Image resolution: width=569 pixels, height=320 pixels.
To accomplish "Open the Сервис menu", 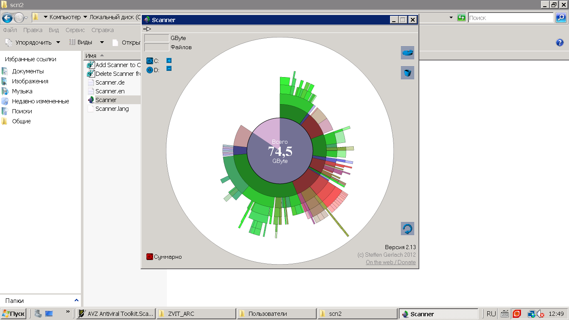I will (x=75, y=30).
